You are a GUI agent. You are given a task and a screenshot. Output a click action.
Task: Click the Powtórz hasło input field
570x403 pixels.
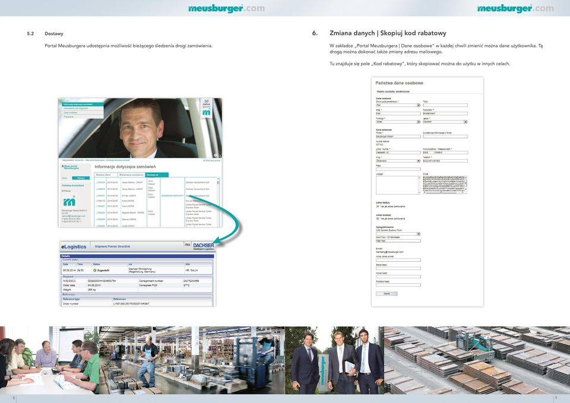click(398, 285)
